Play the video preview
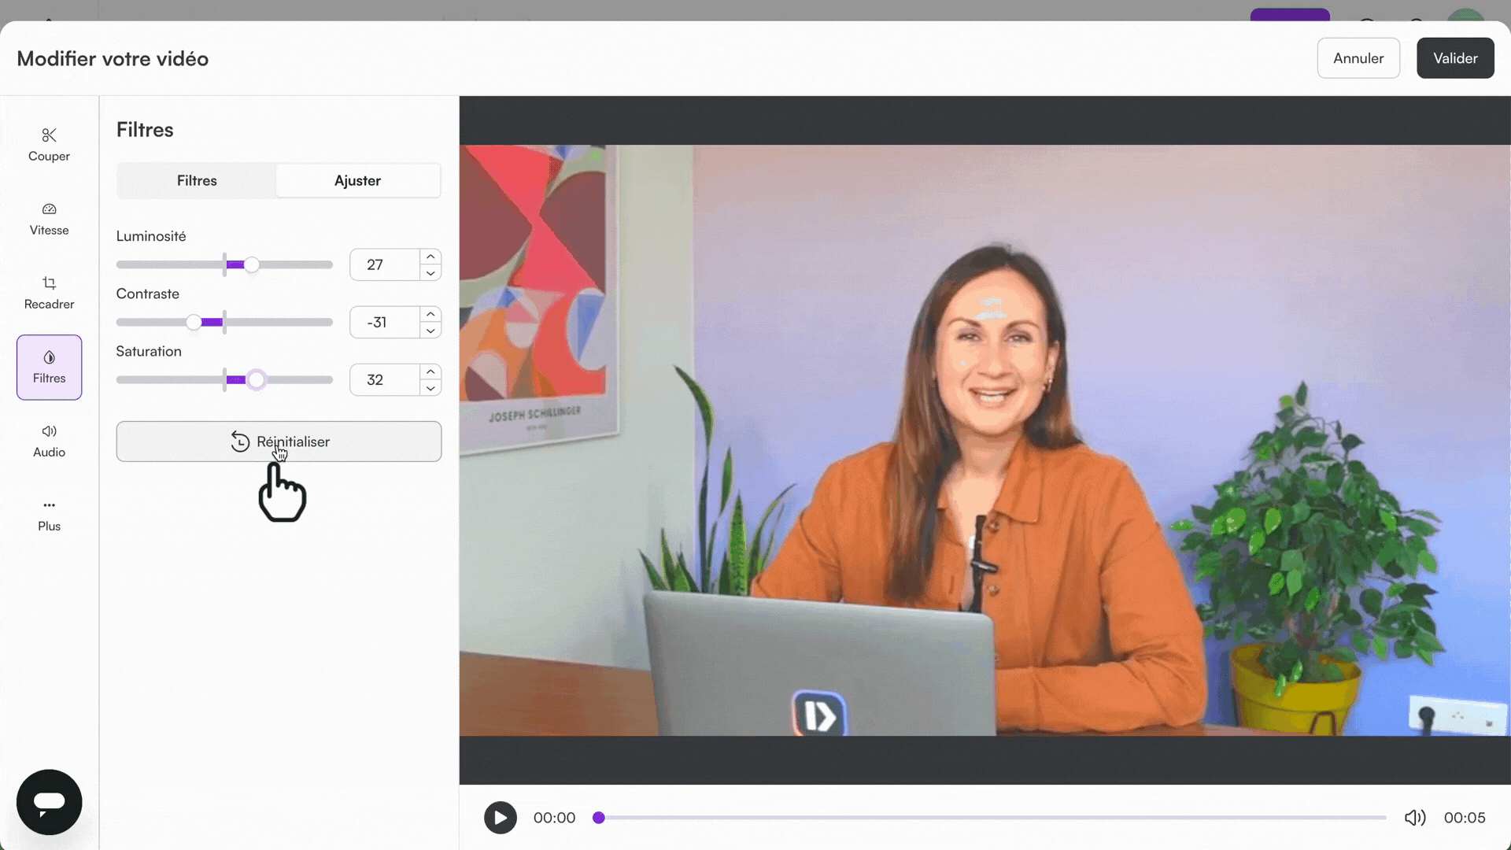This screenshot has height=850, width=1511. [500, 818]
